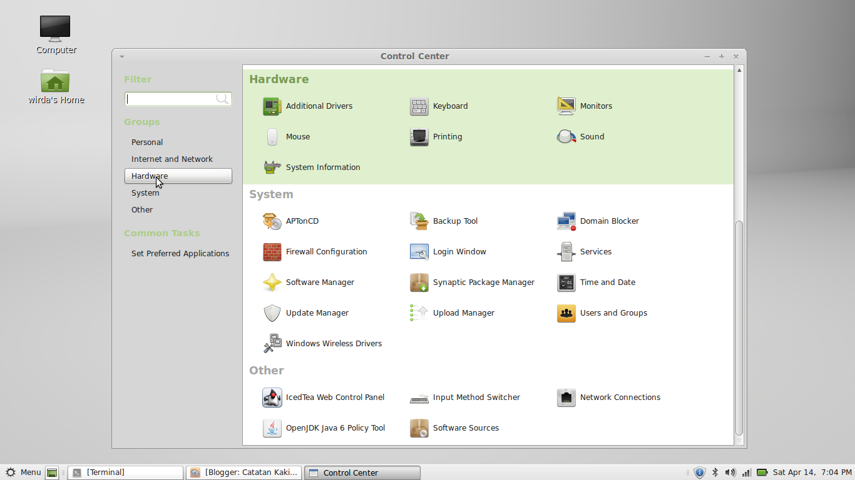Open the Additional Drivers tool

tap(319, 106)
